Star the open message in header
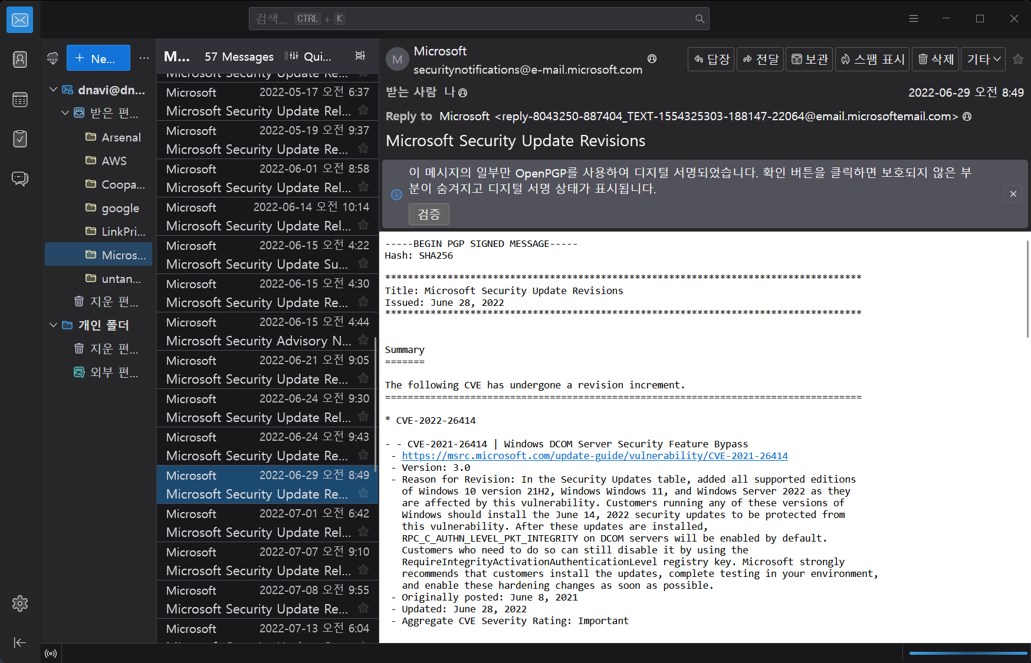 click(x=1017, y=59)
